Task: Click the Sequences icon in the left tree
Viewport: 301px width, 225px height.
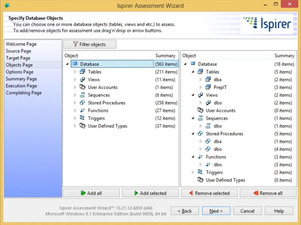Action: pyautogui.click(x=82, y=95)
